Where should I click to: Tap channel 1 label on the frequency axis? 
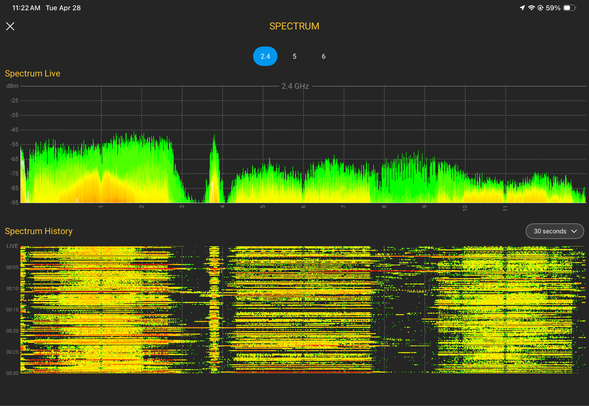pyautogui.click(x=101, y=207)
